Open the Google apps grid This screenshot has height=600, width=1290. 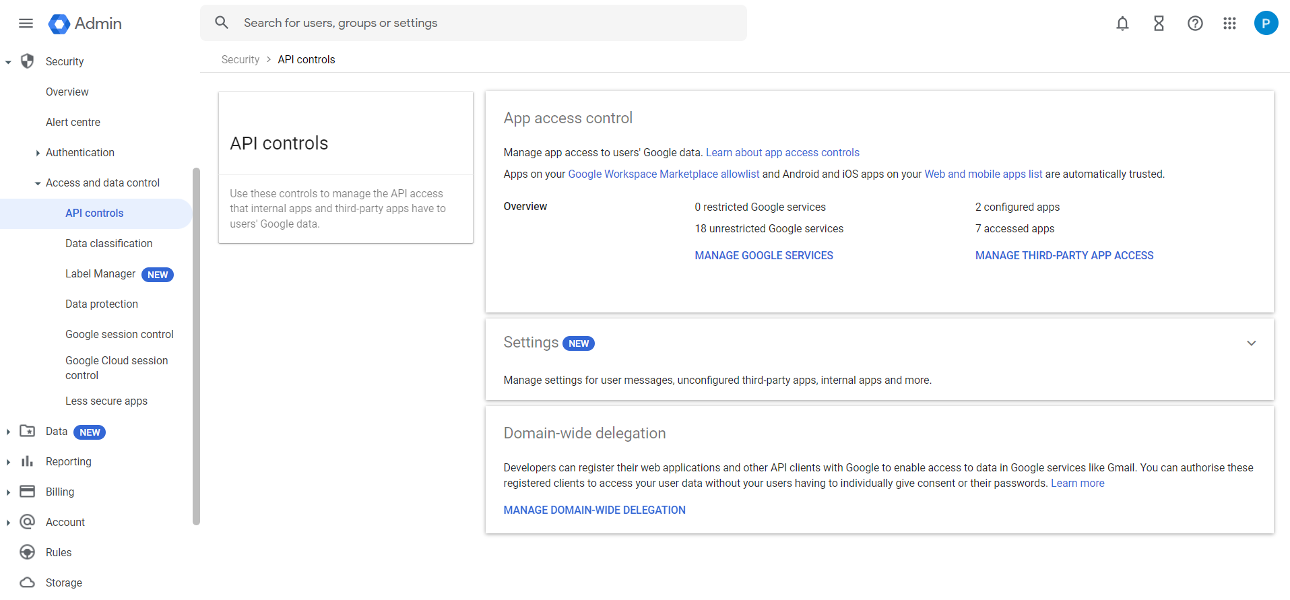pos(1229,24)
